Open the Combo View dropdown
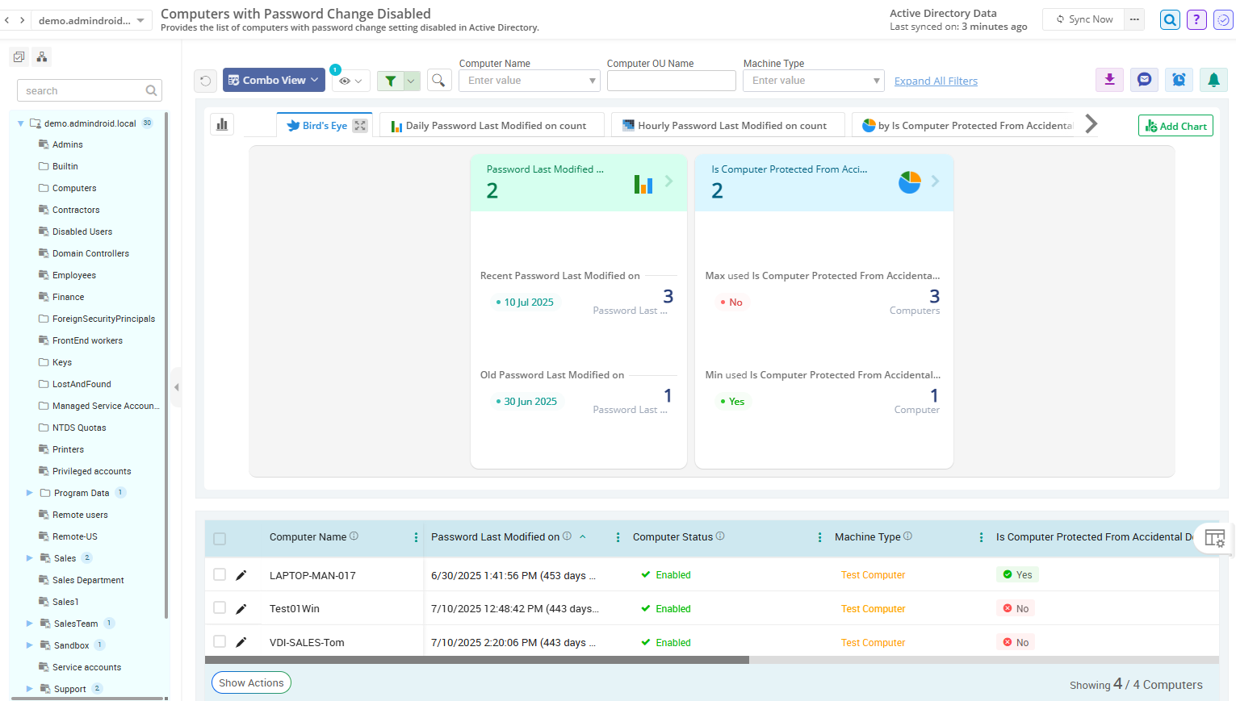 pos(274,80)
